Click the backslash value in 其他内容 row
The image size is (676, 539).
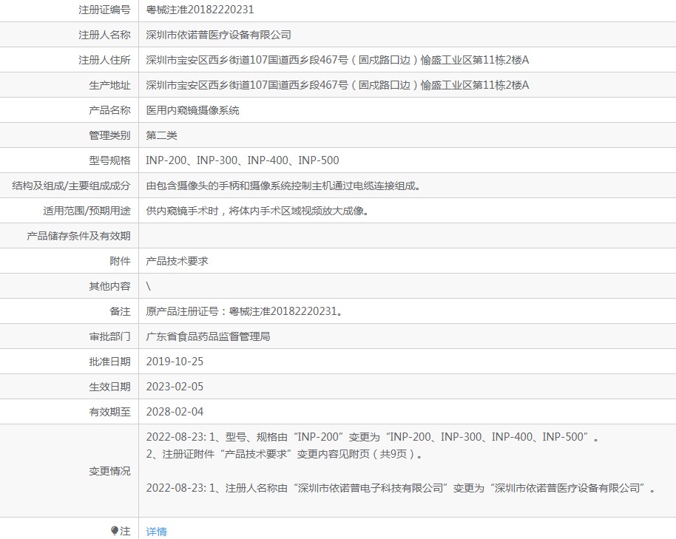pos(149,286)
